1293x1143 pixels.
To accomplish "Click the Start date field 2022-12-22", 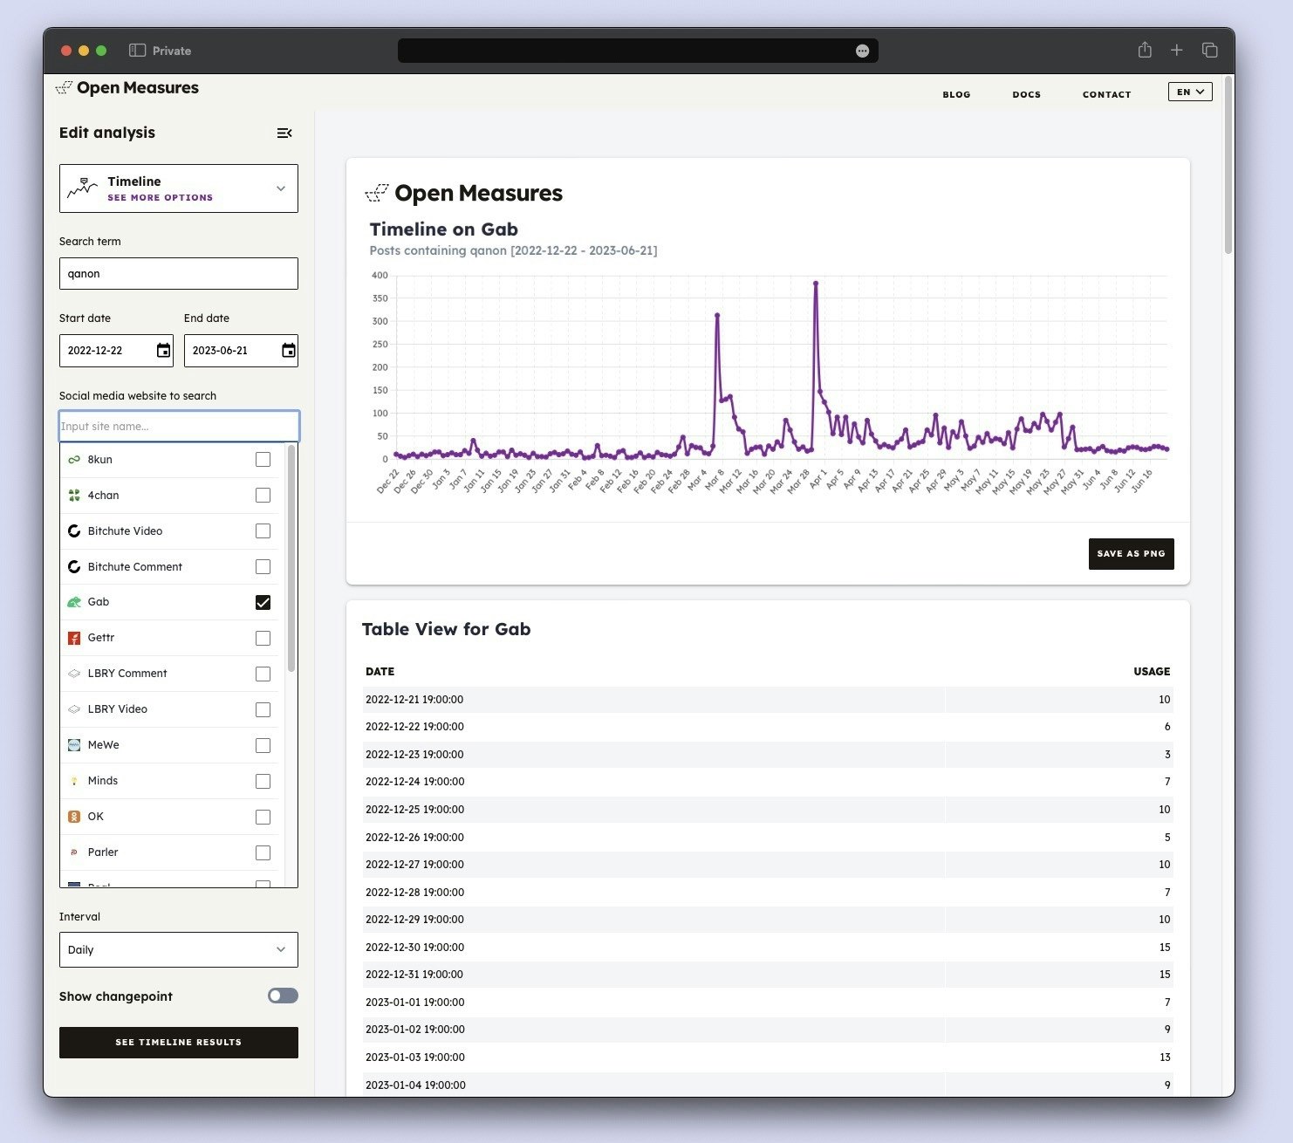I will 116,351.
